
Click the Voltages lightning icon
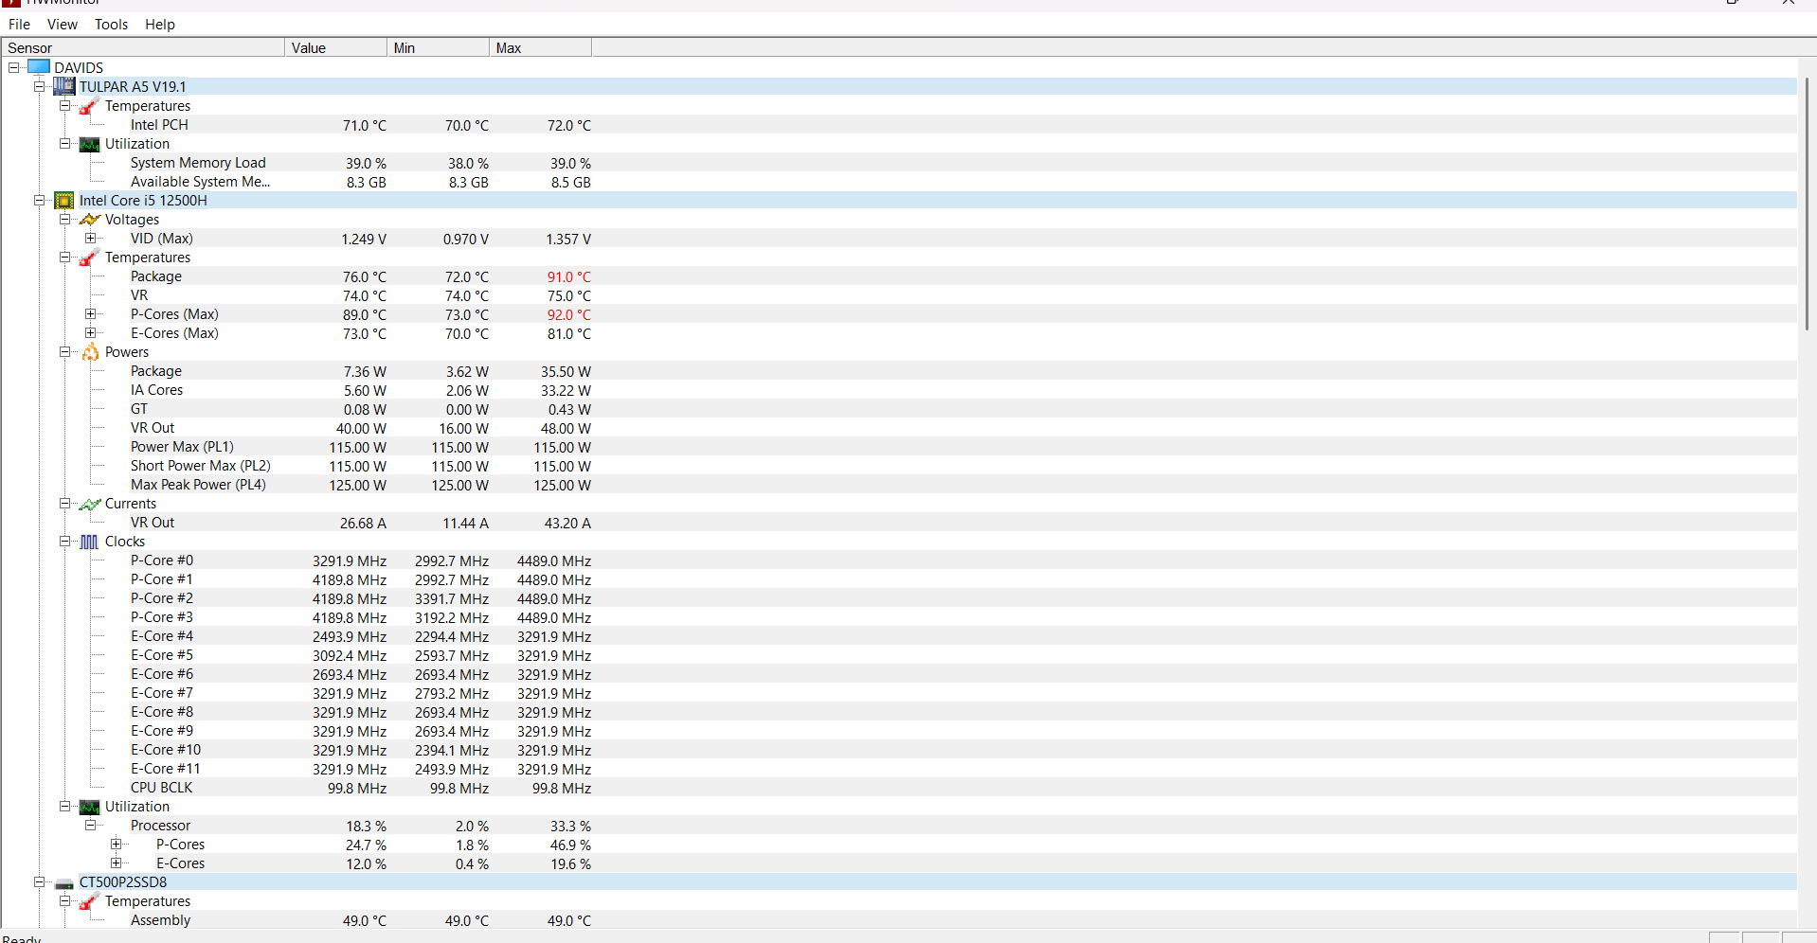coord(89,220)
